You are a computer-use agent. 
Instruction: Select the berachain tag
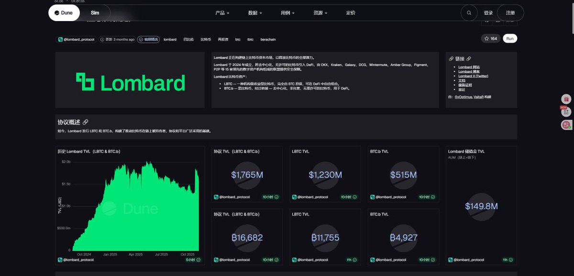click(268, 39)
